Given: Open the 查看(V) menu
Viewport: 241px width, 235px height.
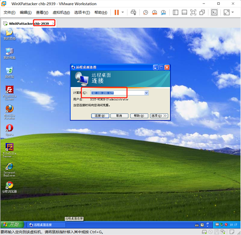Looking at the screenshot, I should (x=42, y=13).
